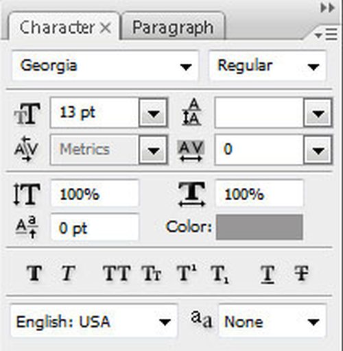Collapse panel with double-arrow button
The width and height of the screenshot is (343, 351).
(327, 8)
